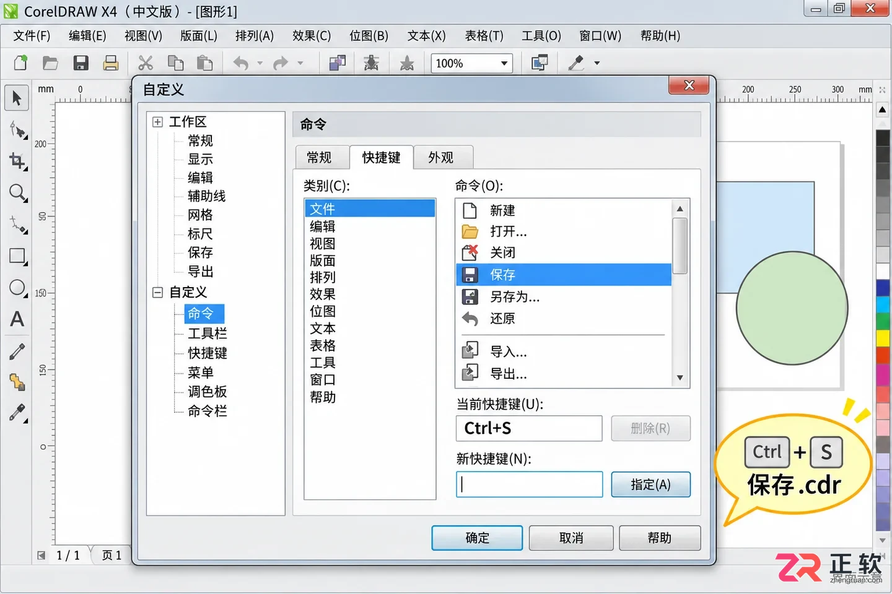Select the Text tool
Screen dimensions: 892x594
(x=17, y=319)
